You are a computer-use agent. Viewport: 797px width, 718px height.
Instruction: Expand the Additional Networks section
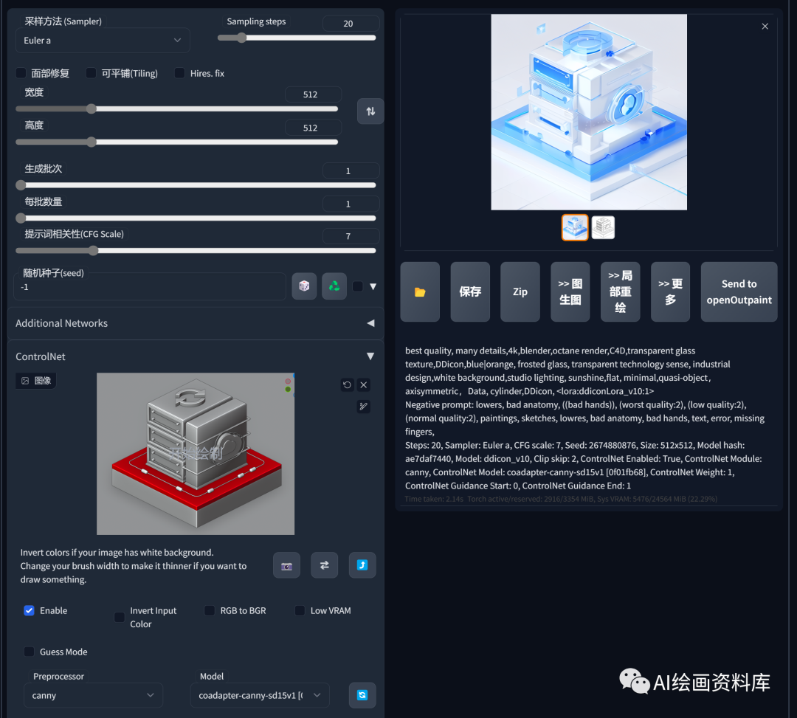[196, 323]
